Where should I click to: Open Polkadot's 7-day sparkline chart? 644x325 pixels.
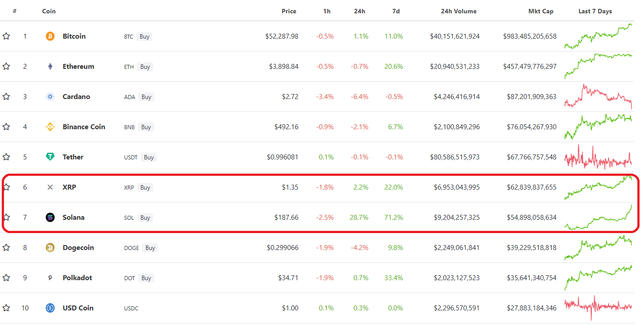[598, 277]
